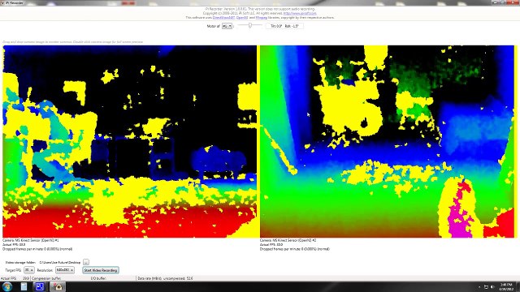Click 'Camera: MS Kinect Sensor (OpenNI) #1' label

pyautogui.click(x=31, y=240)
